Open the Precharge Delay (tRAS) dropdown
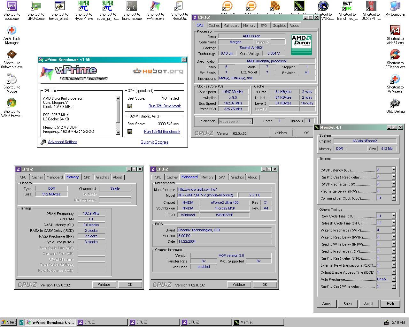This screenshot has height=327, width=409. [394, 191]
